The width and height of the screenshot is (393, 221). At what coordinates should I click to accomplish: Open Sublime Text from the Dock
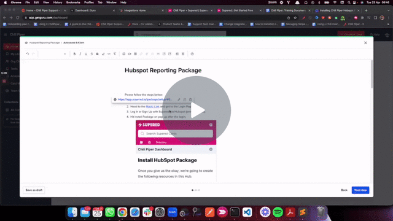[x=303, y=212]
